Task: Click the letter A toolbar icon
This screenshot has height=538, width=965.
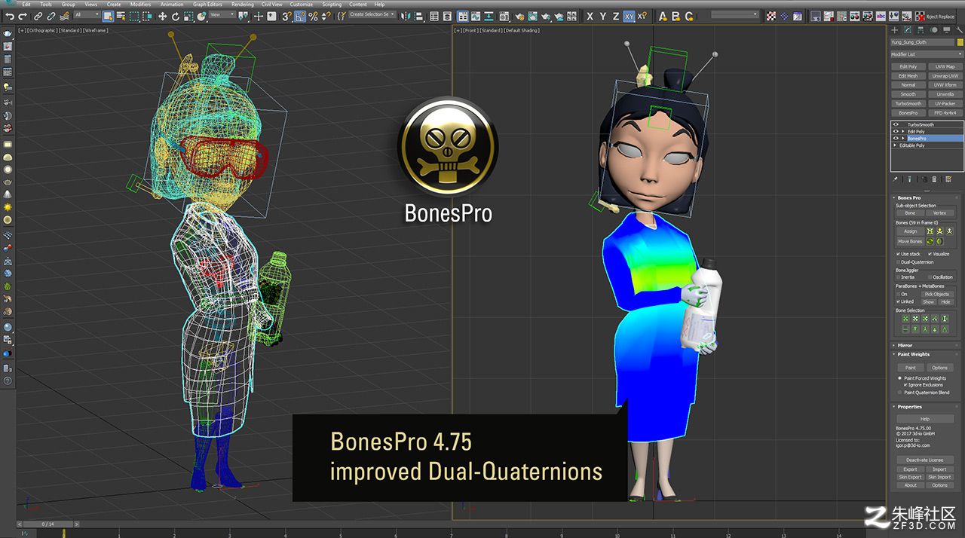Action: pyautogui.click(x=663, y=16)
